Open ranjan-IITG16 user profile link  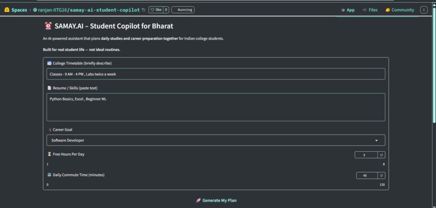(52, 10)
